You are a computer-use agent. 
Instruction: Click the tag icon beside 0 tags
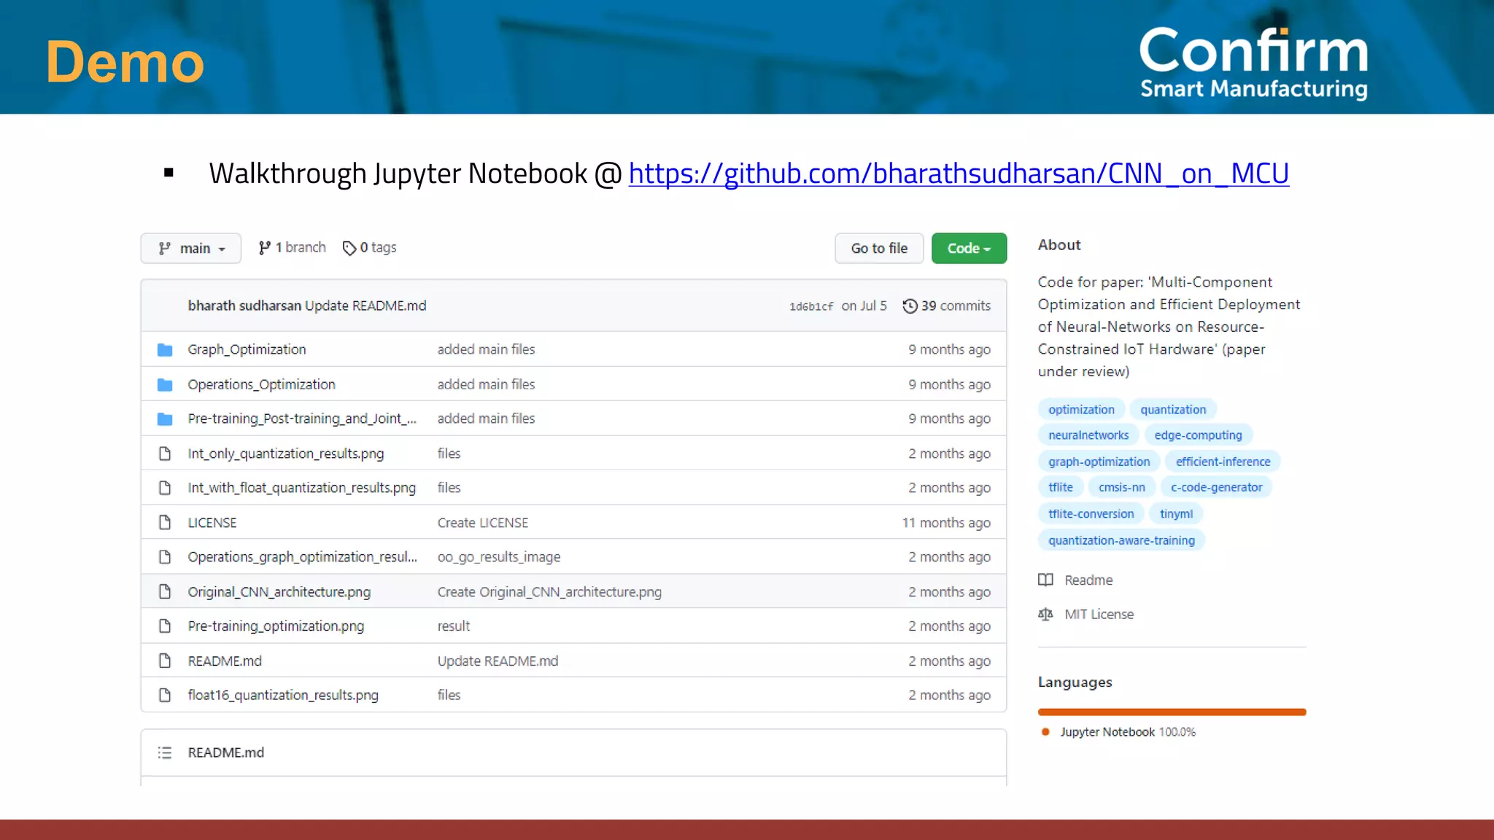[349, 249]
